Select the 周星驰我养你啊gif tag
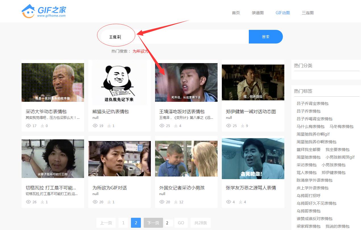Image resolution: width=361 pixels, height=230 pixels. (x=313, y=134)
